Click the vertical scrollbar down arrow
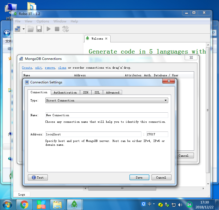 click(x=208, y=184)
